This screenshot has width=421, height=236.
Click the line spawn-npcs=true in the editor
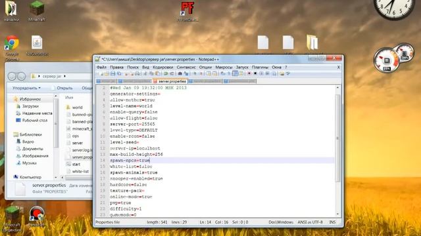[x=130, y=160]
